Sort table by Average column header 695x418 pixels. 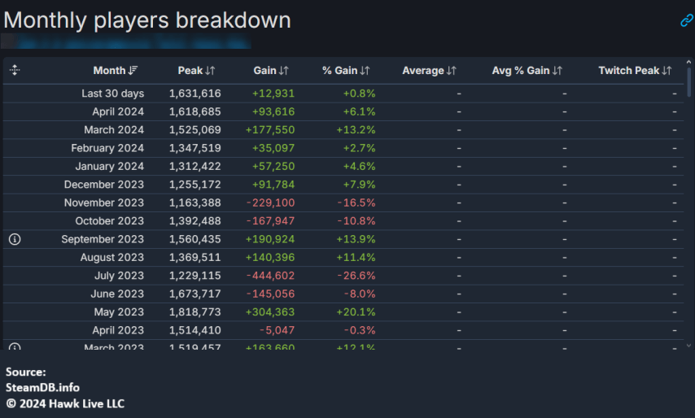(422, 71)
